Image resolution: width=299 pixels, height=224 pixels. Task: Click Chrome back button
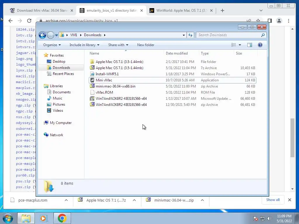(x=11, y=21)
